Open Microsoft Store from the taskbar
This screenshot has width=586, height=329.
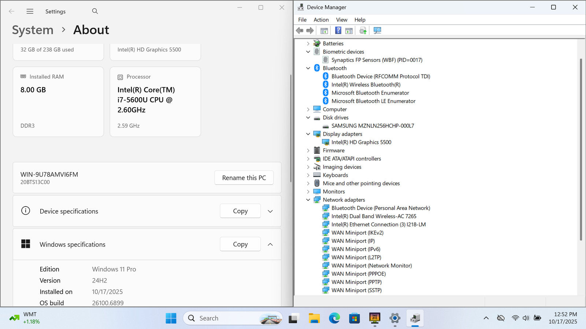pyautogui.click(x=354, y=318)
